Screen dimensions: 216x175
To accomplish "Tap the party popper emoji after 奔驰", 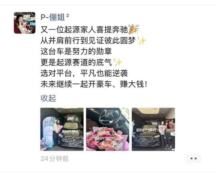I will pos(134,29).
